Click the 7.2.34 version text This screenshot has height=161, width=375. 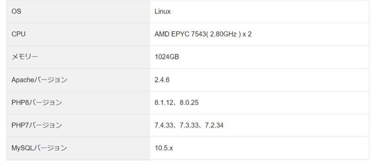click(214, 125)
